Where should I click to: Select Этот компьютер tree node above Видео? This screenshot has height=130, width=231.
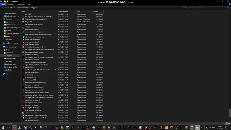coord(11,47)
